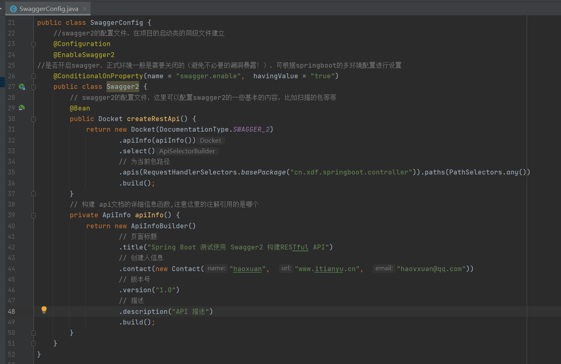Click the 'email:' parameter hint on line 44

coord(384,268)
